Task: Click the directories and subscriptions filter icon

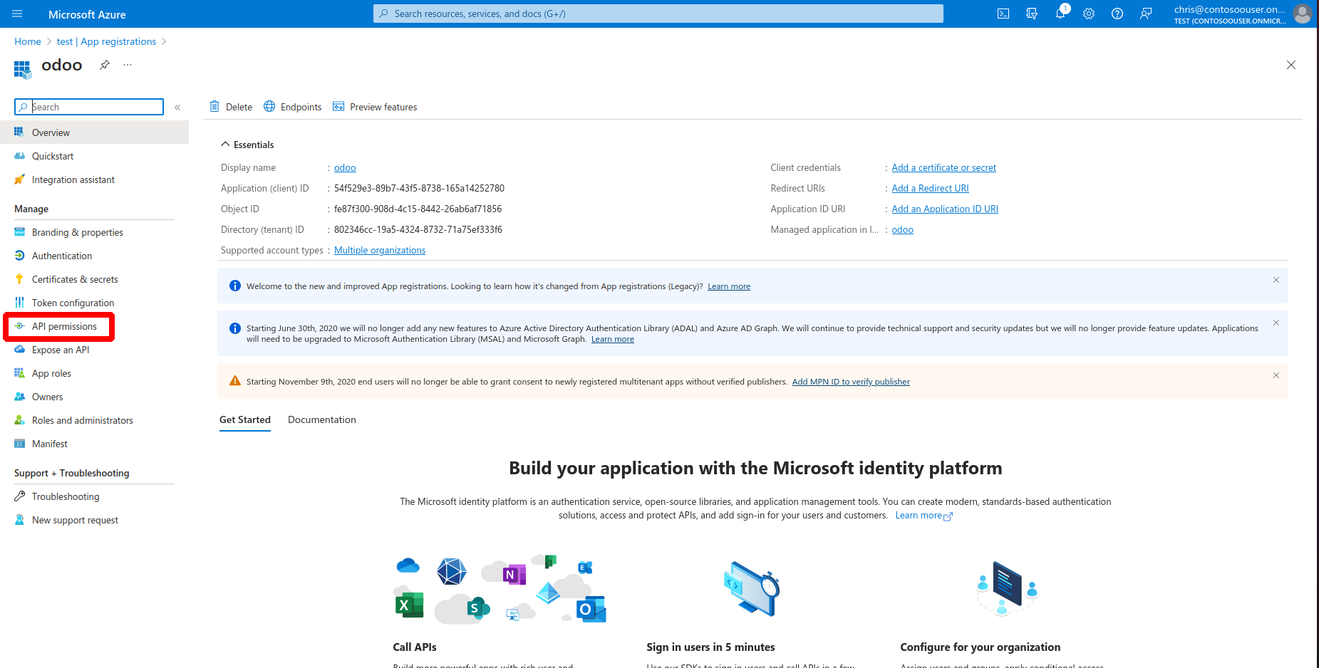Action: (x=1032, y=14)
